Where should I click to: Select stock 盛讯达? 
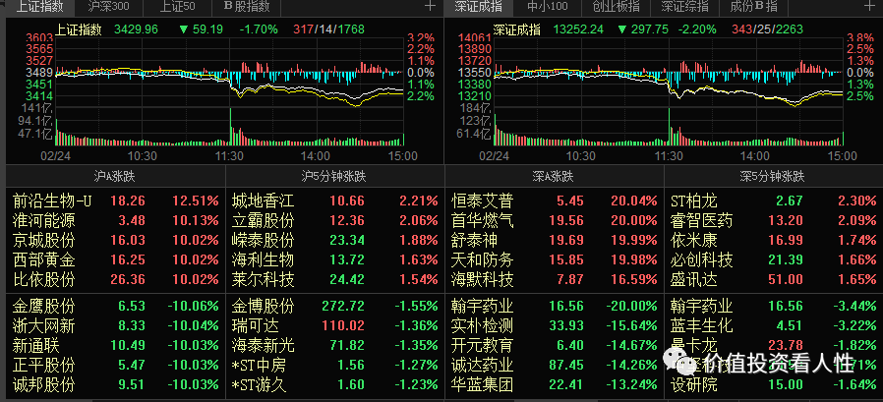pos(773,280)
